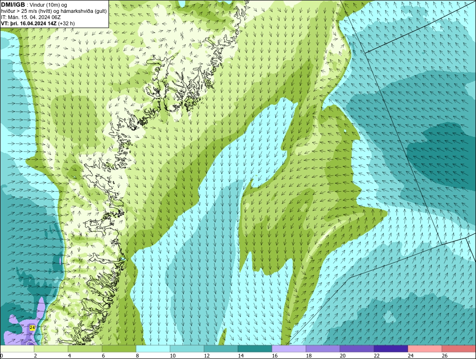Click the legend value label 12

click(x=207, y=356)
